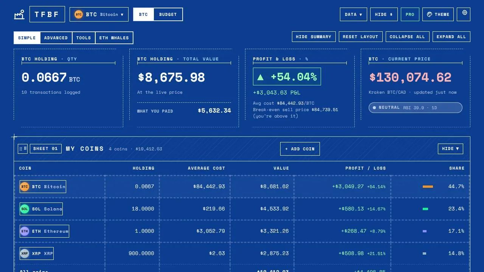Click the SOL coin icon in the table
484x272 pixels.
coord(25,209)
